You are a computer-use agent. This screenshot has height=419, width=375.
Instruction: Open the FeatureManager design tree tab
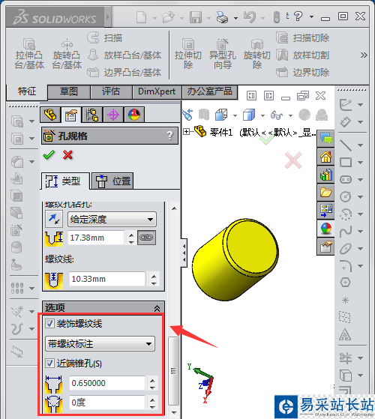(50, 115)
